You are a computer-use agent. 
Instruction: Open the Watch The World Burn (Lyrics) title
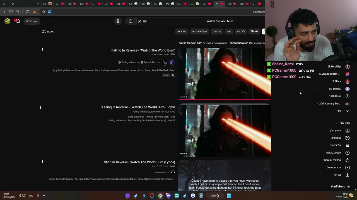click(x=138, y=162)
